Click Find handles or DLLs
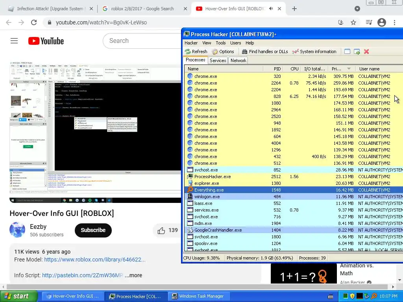This screenshot has height=302, width=403. [265, 52]
